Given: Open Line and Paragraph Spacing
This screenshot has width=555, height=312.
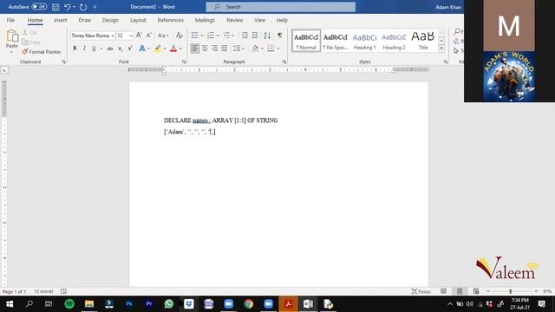Looking at the screenshot, I should point(237,49).
